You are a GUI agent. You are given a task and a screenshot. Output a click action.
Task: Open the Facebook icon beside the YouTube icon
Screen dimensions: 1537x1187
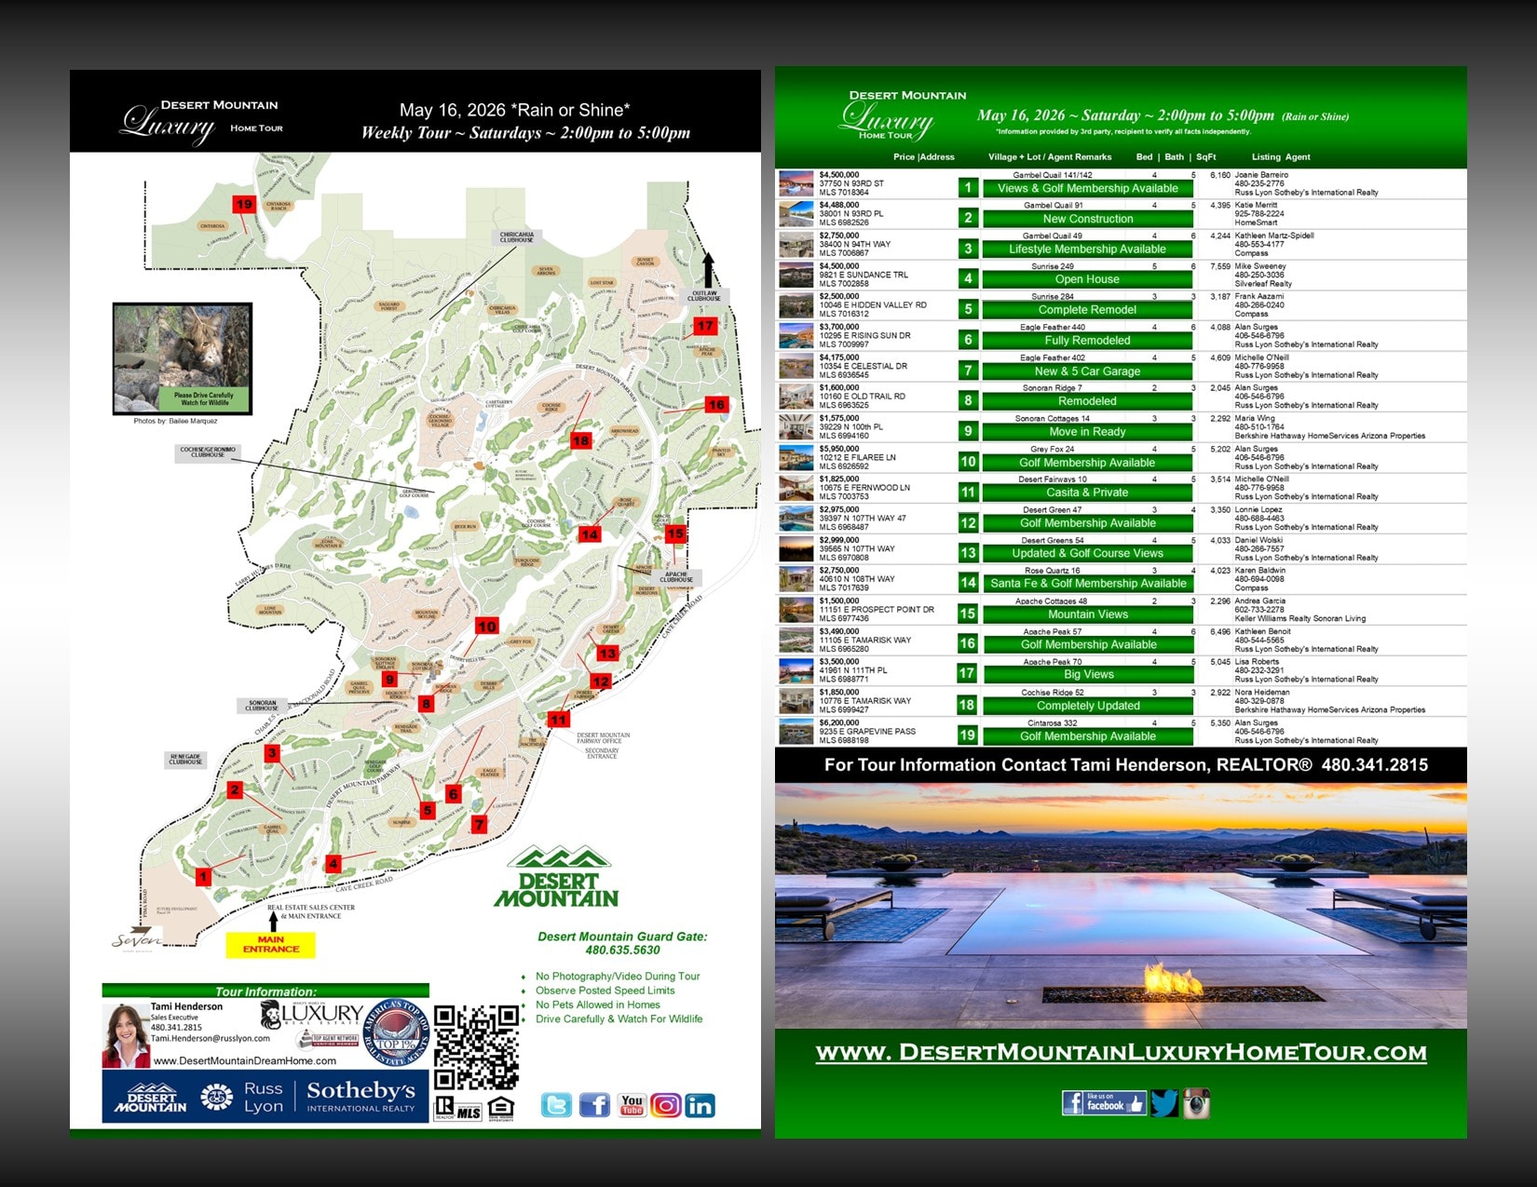pos(594,1105)
